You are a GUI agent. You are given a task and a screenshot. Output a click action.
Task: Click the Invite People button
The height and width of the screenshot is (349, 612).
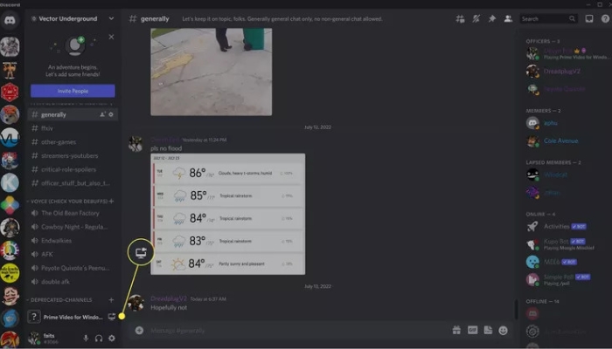click(x=73, y=91)
